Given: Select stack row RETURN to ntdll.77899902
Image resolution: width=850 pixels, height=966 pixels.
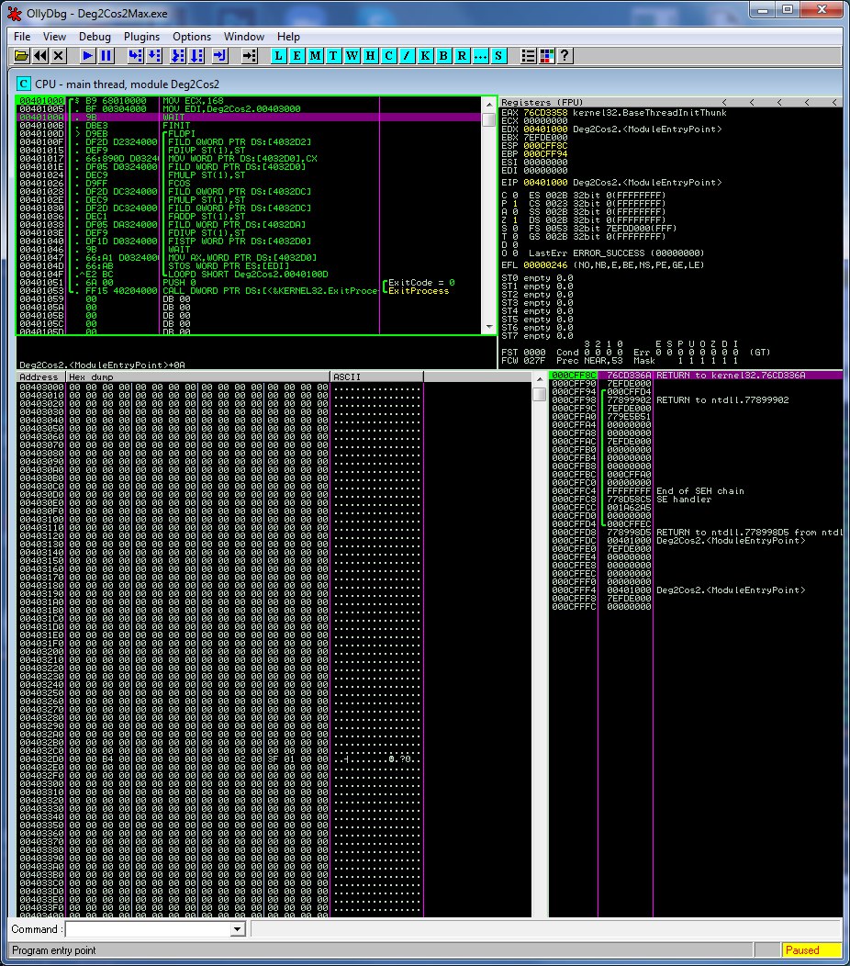Looking at the screenshot, I should click(x=696, y=400).
